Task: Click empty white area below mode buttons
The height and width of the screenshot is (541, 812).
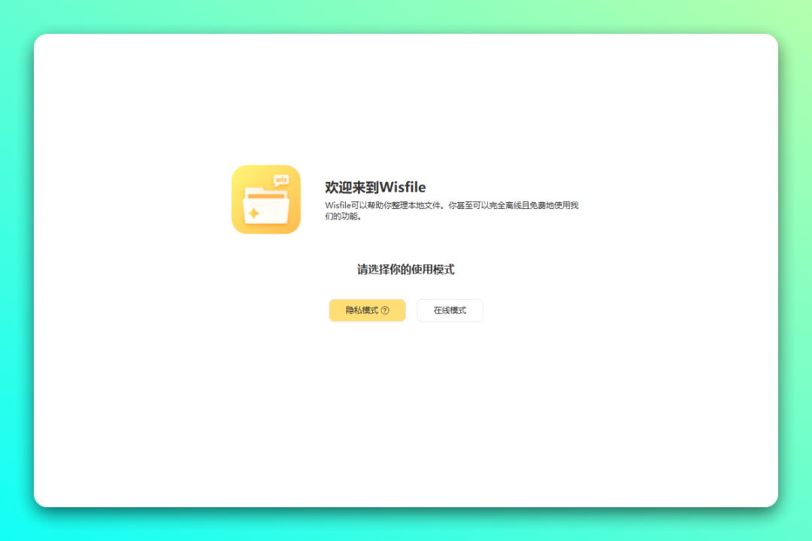Action: (x=406, y=406)
